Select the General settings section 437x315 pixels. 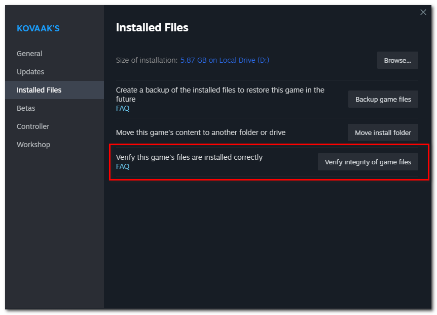click(x=29, y=53)
